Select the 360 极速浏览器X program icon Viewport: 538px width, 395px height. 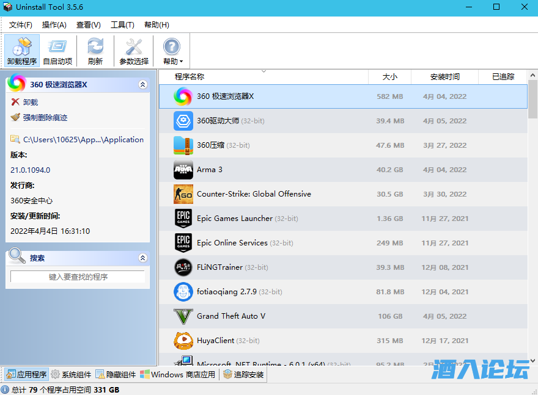[182, 96]
